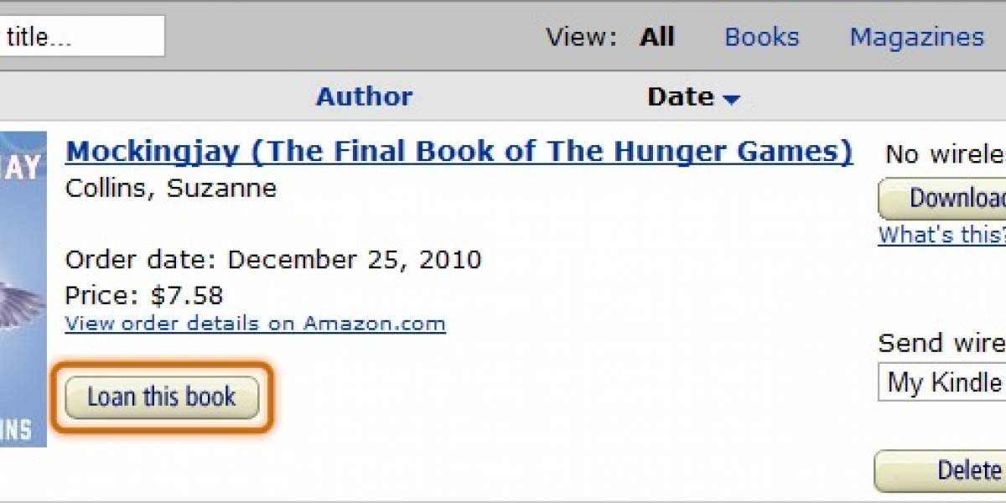The image size is (1006, 503).
Task: Click the Loan this book button
Action: tap(162, 397)
